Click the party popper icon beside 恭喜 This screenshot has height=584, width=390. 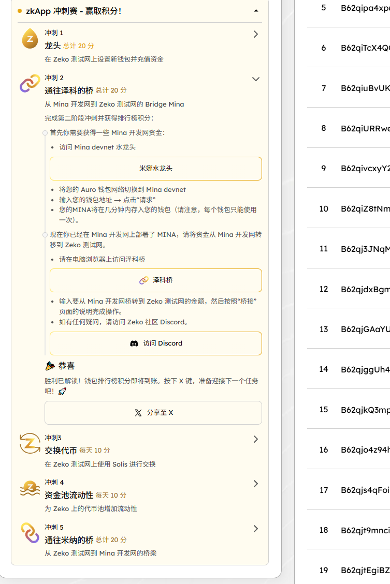point(50,366)
